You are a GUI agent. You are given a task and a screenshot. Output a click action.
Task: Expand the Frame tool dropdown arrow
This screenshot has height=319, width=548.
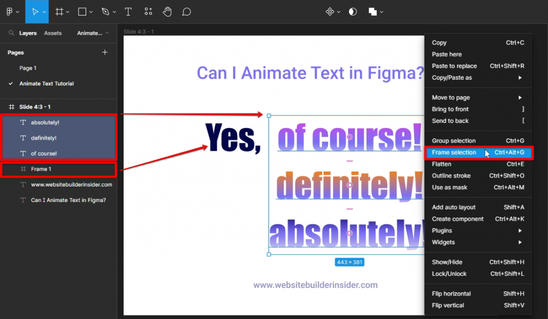(x=68, y=12)
